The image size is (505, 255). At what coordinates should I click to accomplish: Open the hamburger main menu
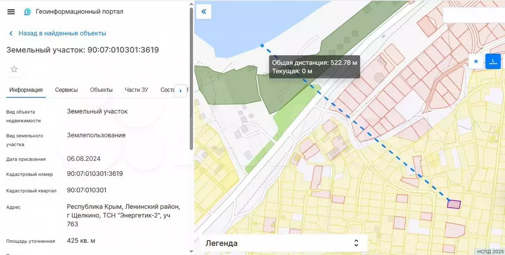(11, 11)
